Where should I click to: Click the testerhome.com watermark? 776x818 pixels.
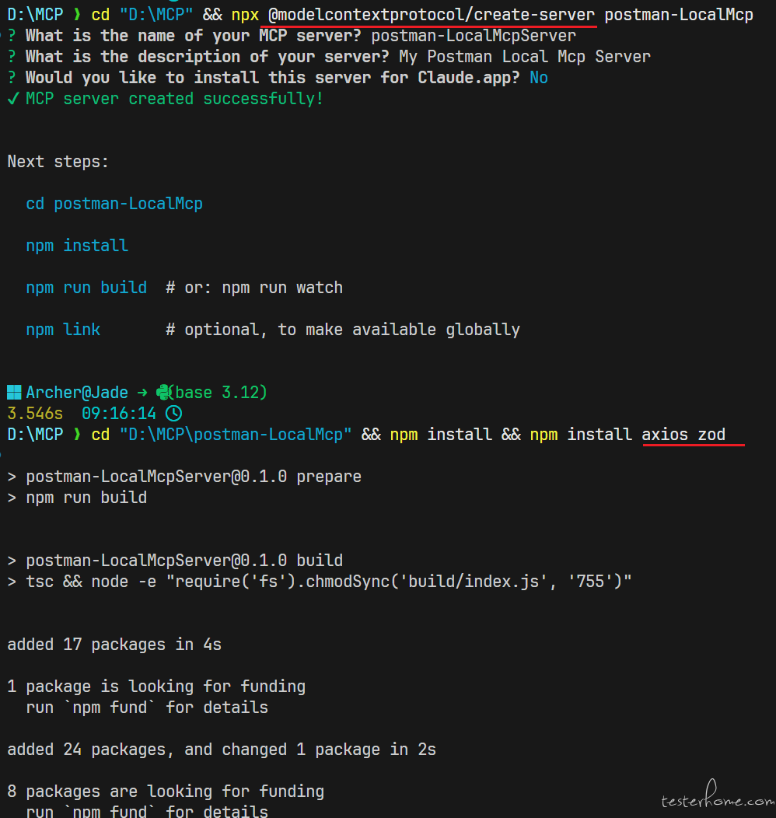click(718, 796)
